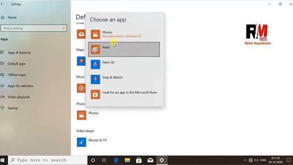
Task: Click the Find a setting search box
Action: pyautogui.click(x=33, y=28)
